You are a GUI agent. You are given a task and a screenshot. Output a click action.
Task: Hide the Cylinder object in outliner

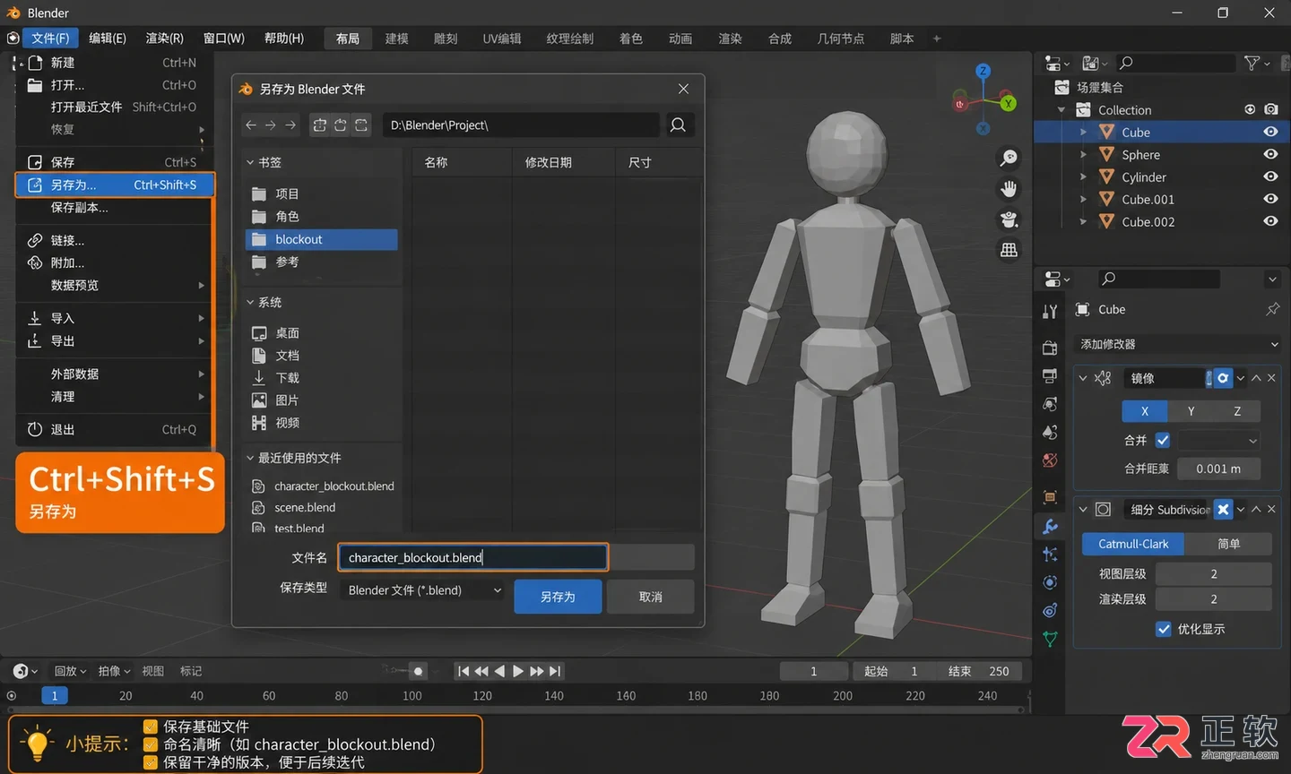pyautogui.click(x=1270, y=176)
